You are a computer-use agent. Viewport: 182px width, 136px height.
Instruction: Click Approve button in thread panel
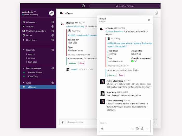click(112, 75)
